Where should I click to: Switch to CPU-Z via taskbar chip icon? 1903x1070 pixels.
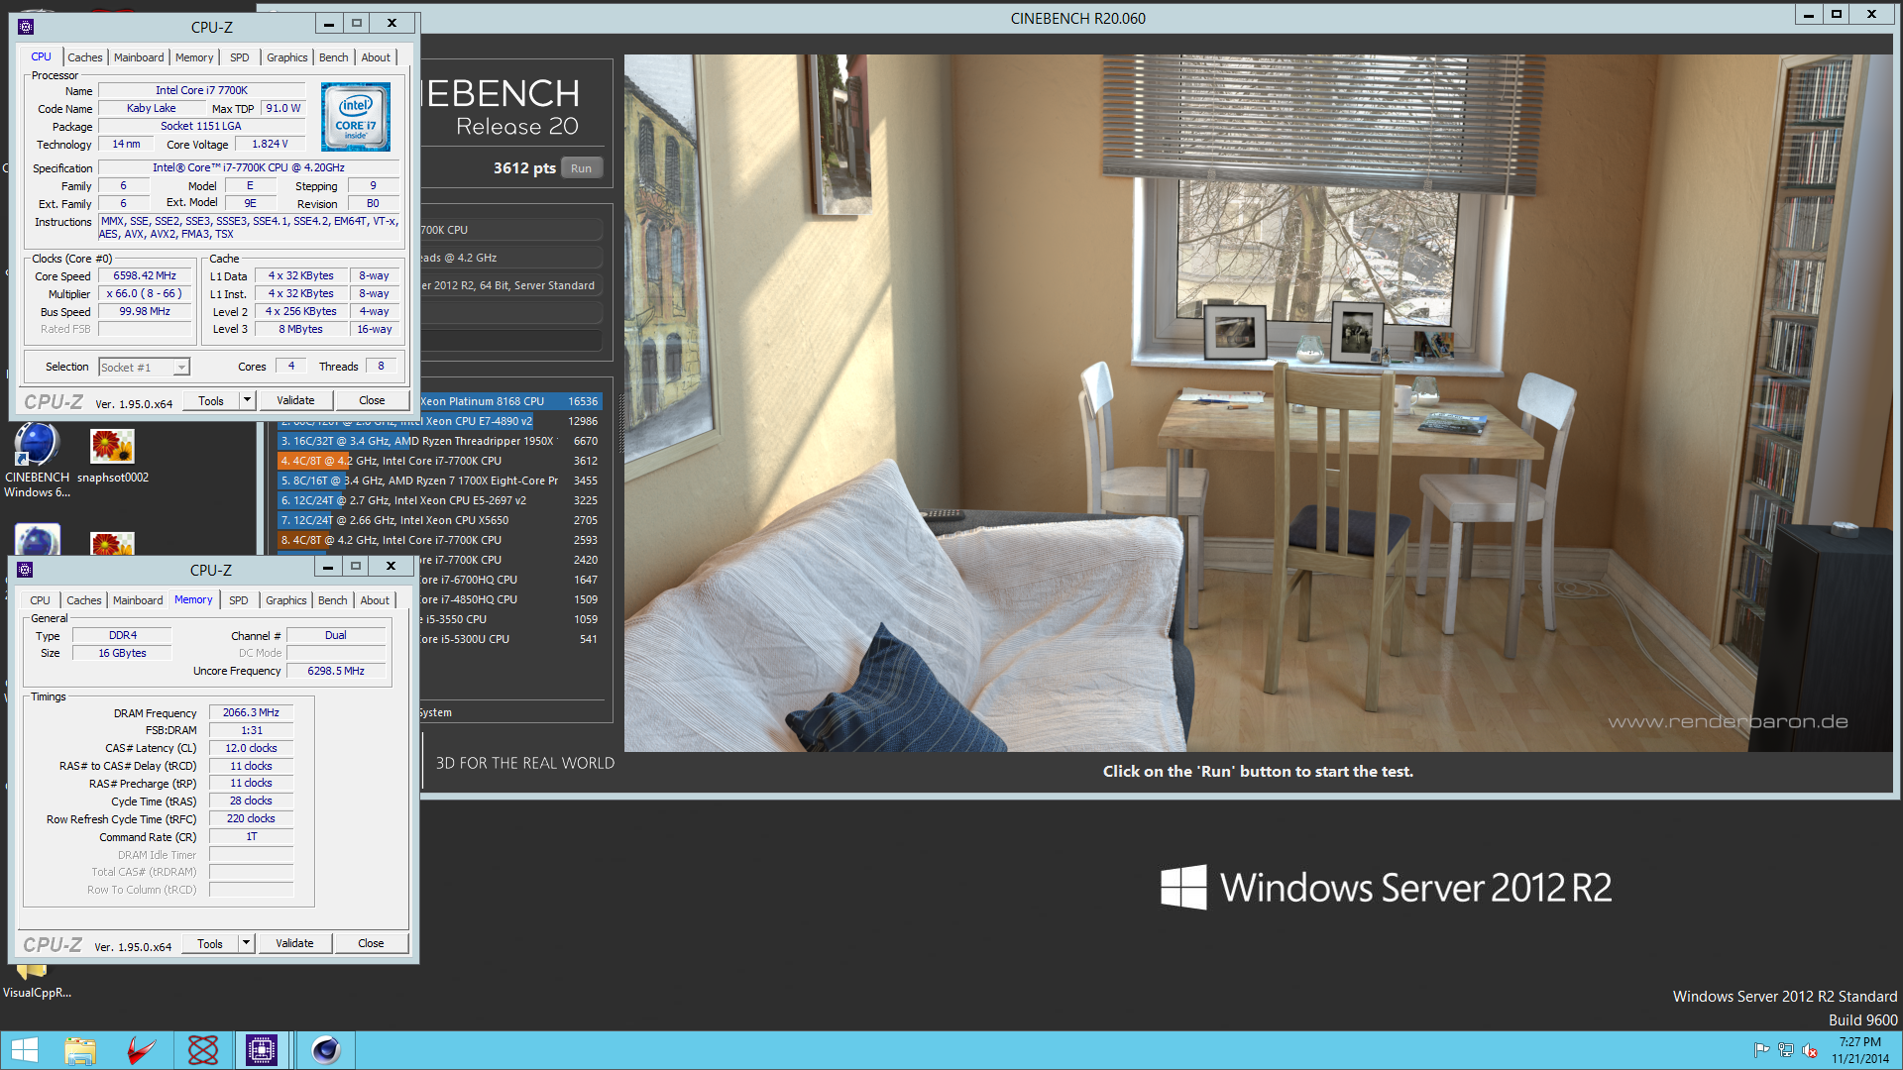pyautogui.click(x=262, y=1050)
